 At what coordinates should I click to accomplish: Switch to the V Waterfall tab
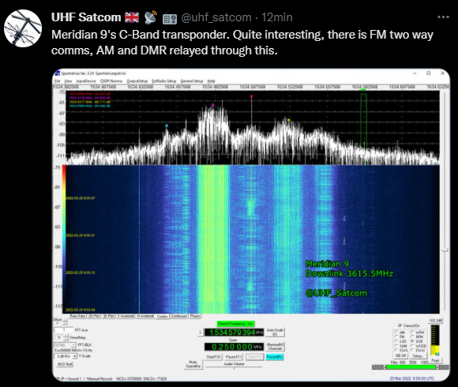click(126, 316)
